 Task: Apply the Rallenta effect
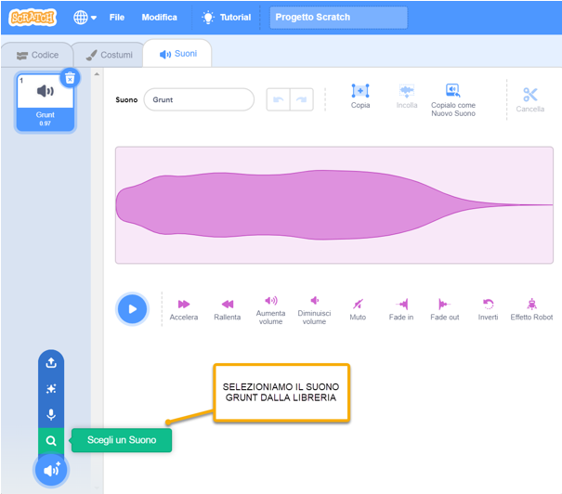click(228, 309)
